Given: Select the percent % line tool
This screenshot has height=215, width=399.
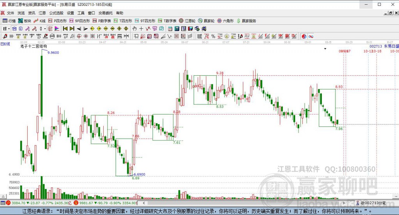Looking at the screenshot, I should click(213, 36).
